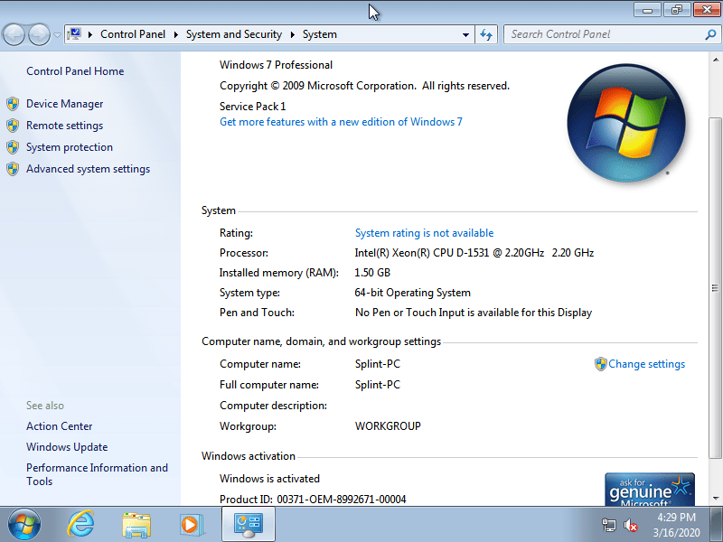Open Windows Explorer from taskbar

(x=136, y=525)
